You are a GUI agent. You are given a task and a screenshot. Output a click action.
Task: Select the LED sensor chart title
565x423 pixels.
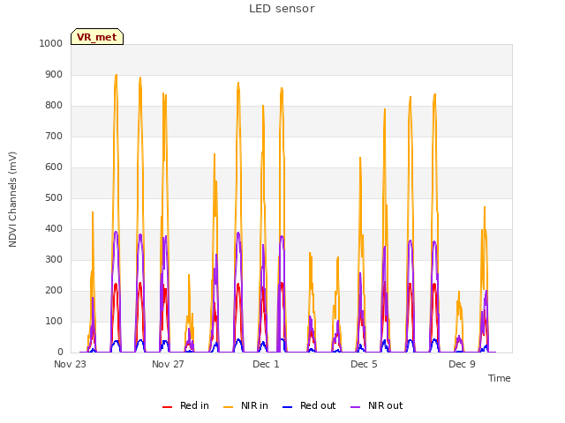282,9
